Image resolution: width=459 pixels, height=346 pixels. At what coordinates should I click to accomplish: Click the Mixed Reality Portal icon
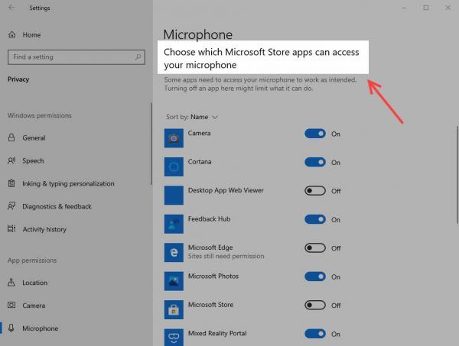pos(174,337)
